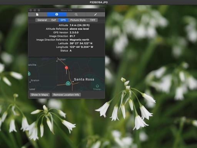
Task: Close the More Info window
Action: point(31,10)
